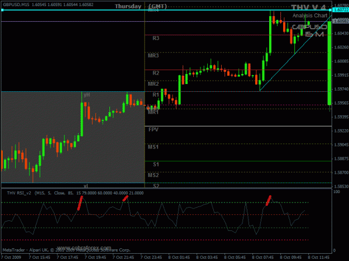The height and width of the screenshot is (261, 349).
Task: Click the 8 Oct 05:45 time label
Action: pyautogui.click(x=235, y=258)
